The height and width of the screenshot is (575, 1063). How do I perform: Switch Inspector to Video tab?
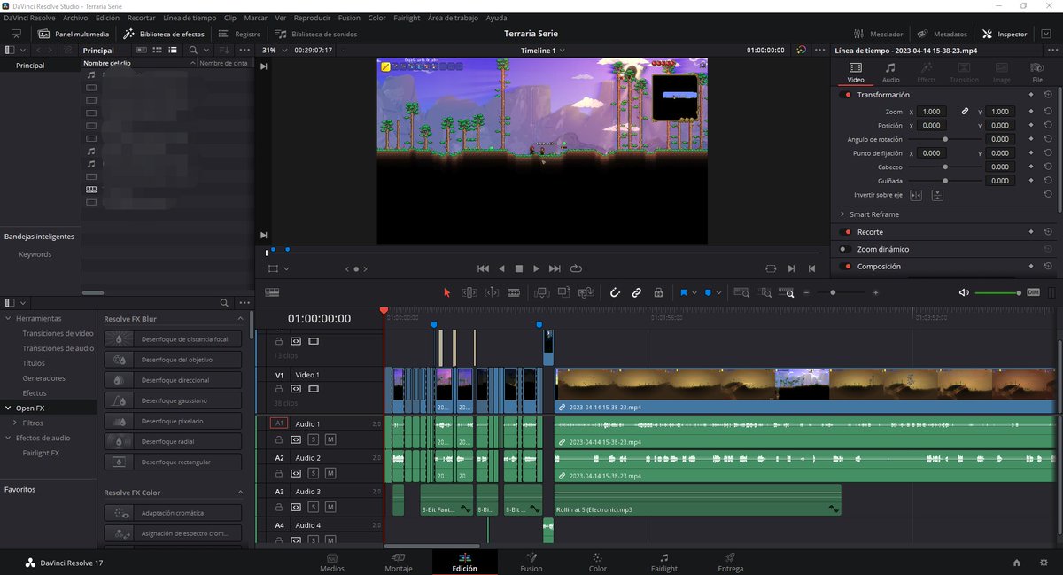[856, 73]
